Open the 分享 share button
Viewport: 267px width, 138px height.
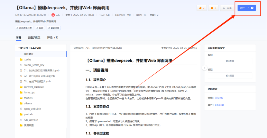[227, 8]
